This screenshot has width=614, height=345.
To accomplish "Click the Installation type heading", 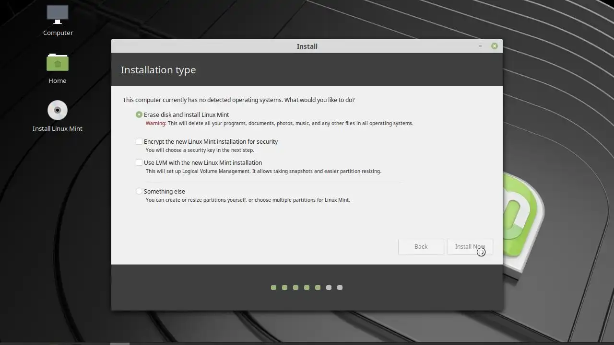I will [158, 70].
